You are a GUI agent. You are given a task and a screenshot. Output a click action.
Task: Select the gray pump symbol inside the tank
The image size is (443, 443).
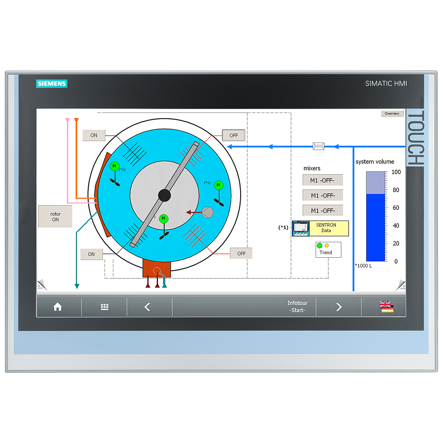pos(207,212)
